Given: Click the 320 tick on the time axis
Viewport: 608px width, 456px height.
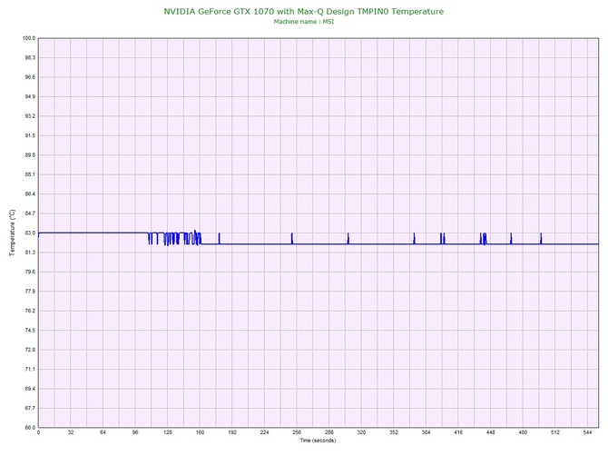Looking at the screenshot, I should pos(361,433).
